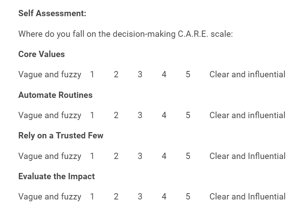Select rating 1 for Core Values
The height and width of the screenshot is (223, 308).
click(x=92, y=74)
